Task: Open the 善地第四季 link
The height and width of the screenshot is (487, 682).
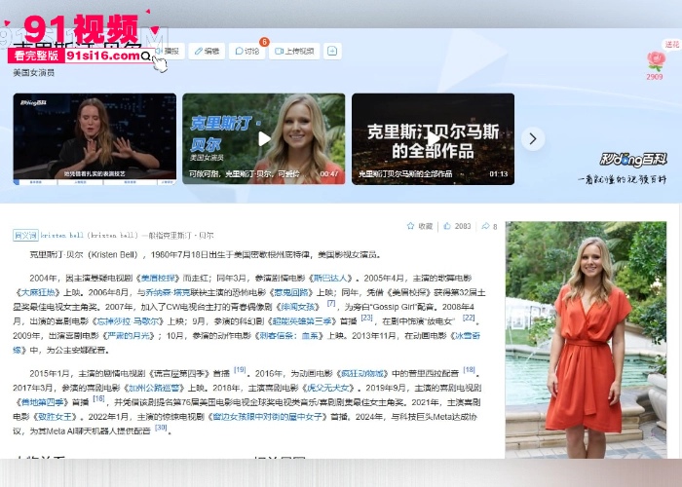Action: [42, 402]
